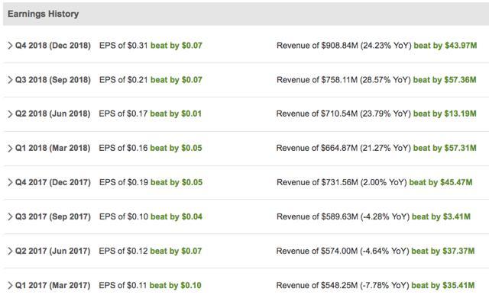
Task: Click the Q1 2017 (Mar 2017) label
Action: (x=53, y=286)
